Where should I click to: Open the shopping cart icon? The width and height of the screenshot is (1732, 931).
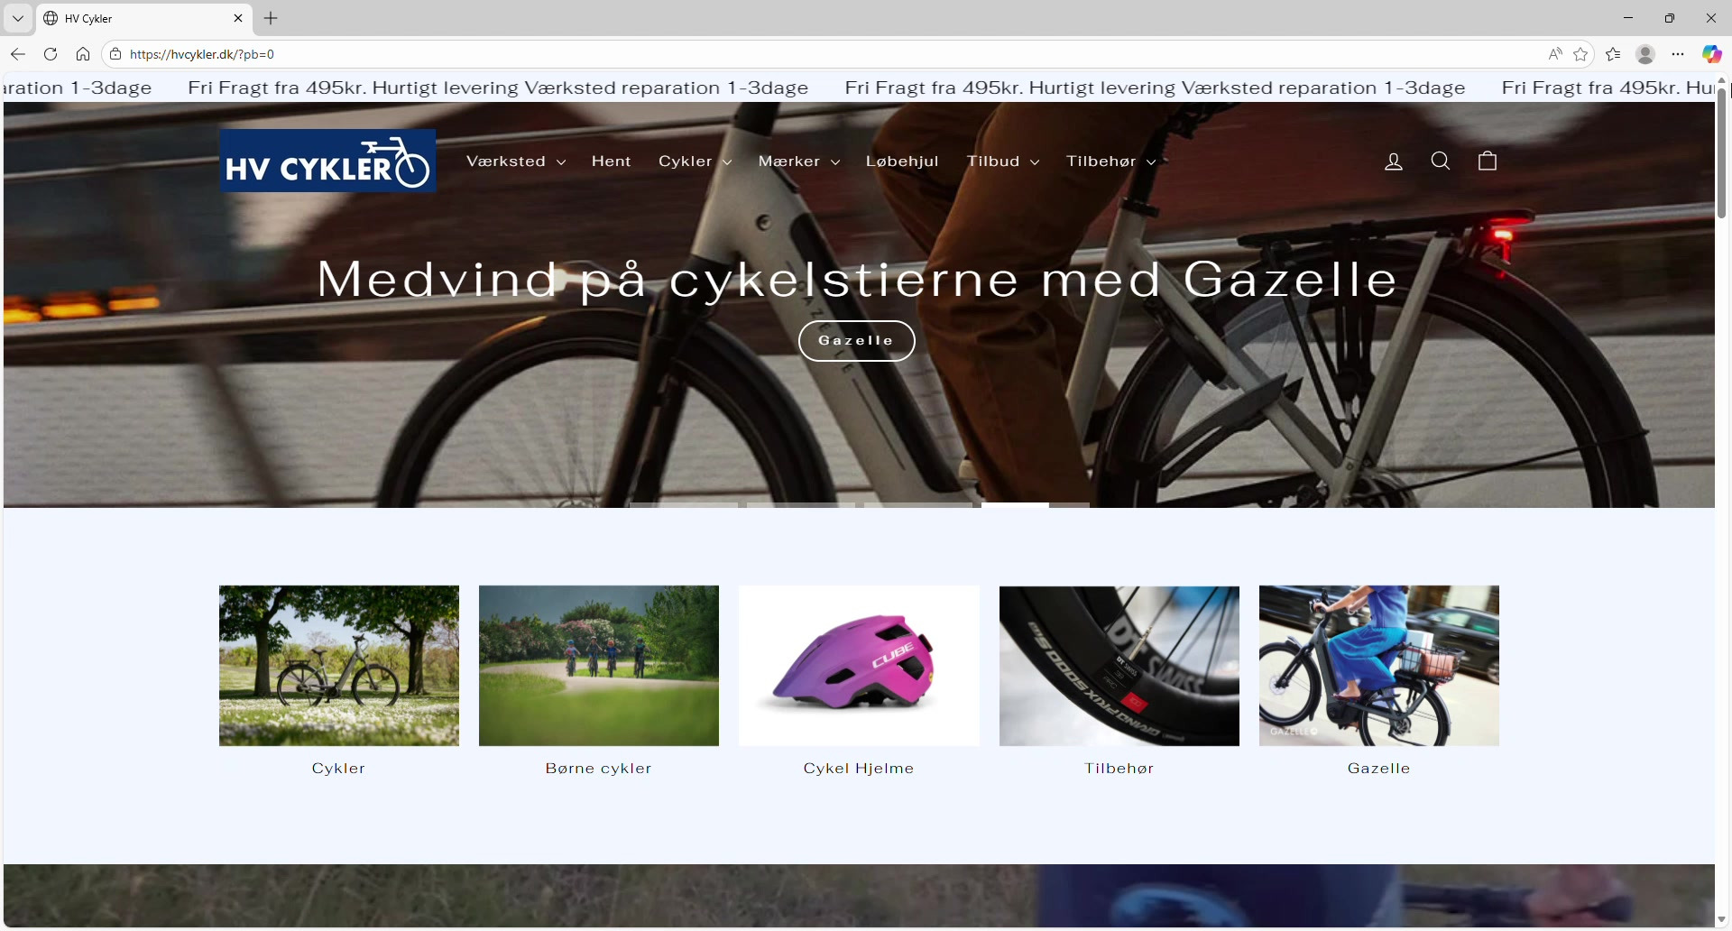pos(1488,161)
